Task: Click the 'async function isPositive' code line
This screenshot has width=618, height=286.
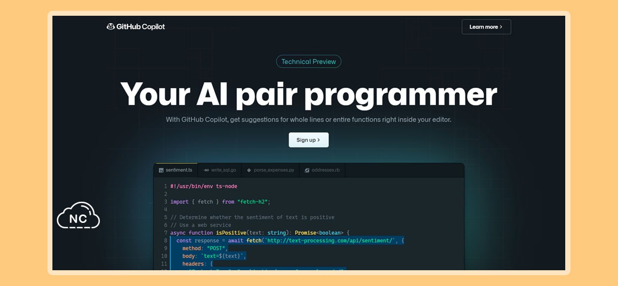Action: (260, 233)
